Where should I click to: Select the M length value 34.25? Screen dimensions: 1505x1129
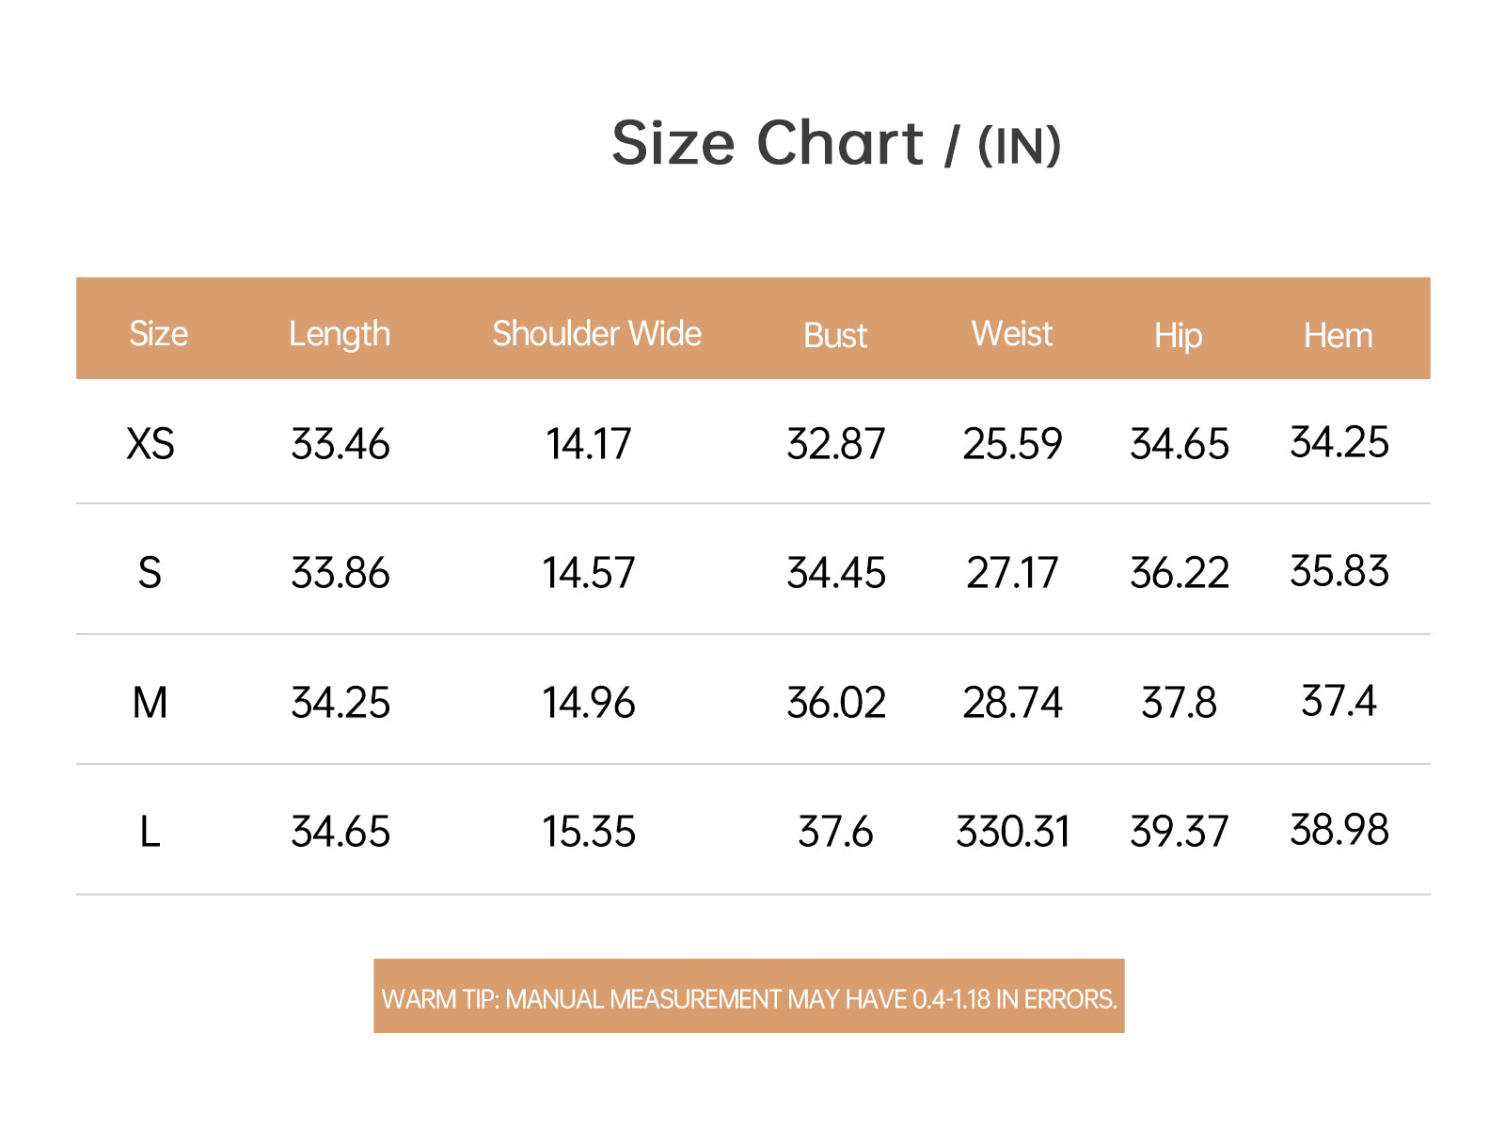(341, 703)
